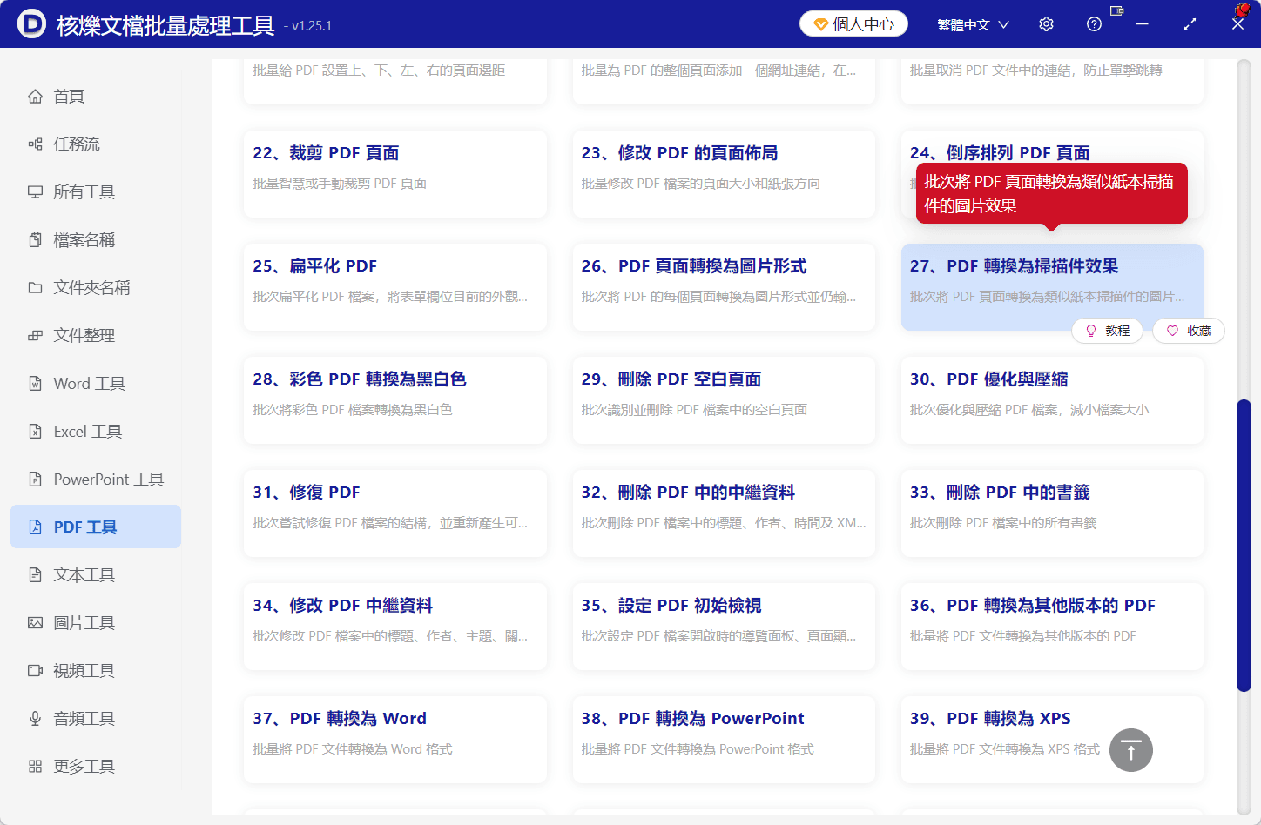Click the diamond icon in 個人中心
The image size is (1261, 825).
tap(820, 24)
